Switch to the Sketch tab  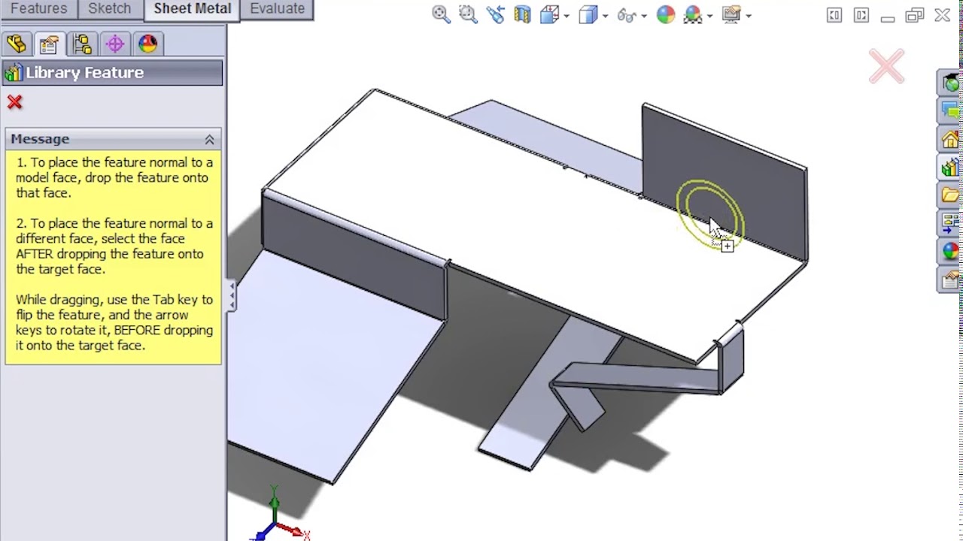(x=110, y=9)
